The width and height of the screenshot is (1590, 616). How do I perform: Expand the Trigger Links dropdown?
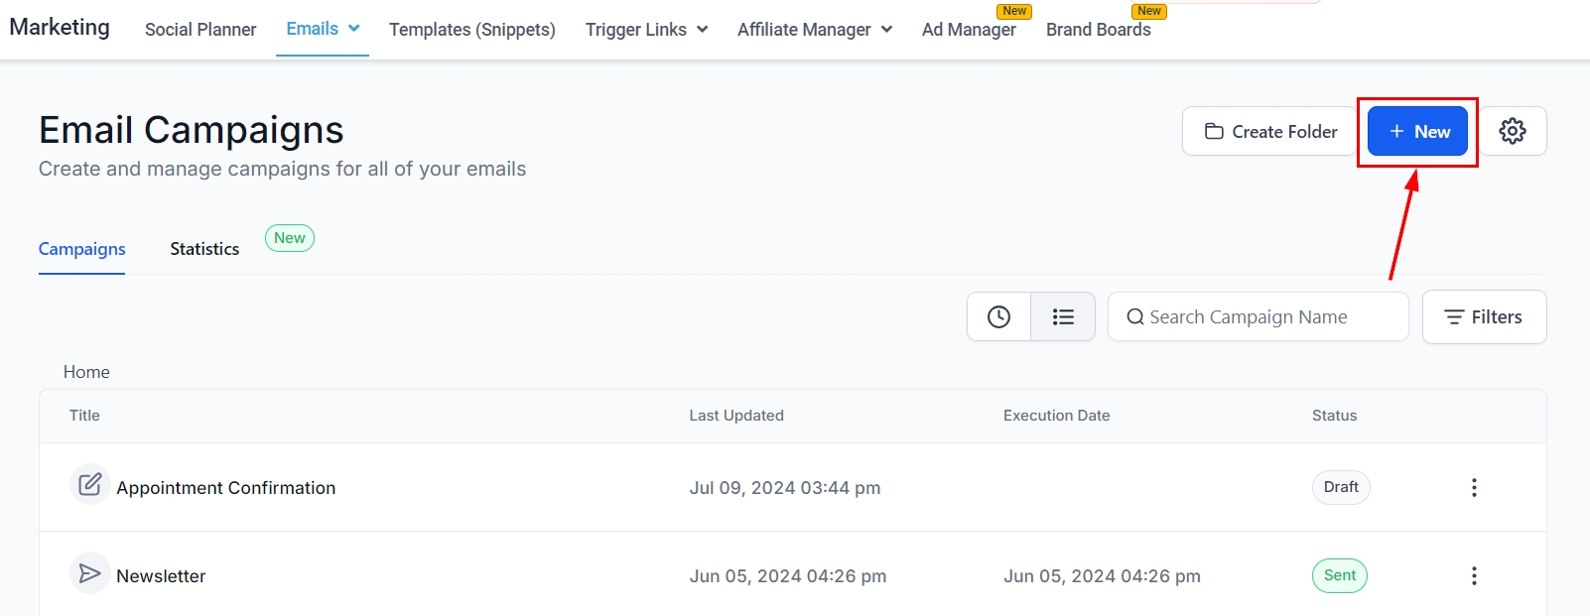point(646,30)
